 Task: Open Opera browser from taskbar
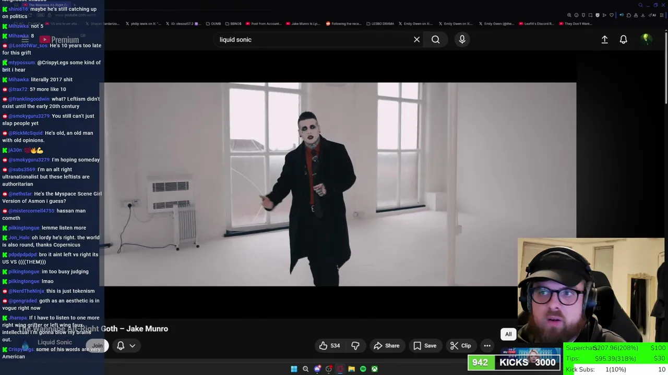point(340,369)
